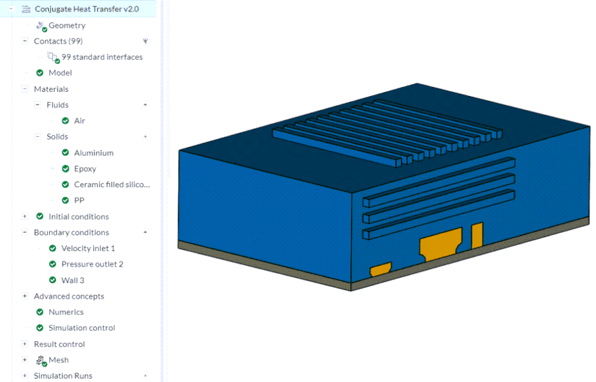Click the check icon beside Simulation control
The height and width of the screenshot is (382, 596).
tap(39, 328)
